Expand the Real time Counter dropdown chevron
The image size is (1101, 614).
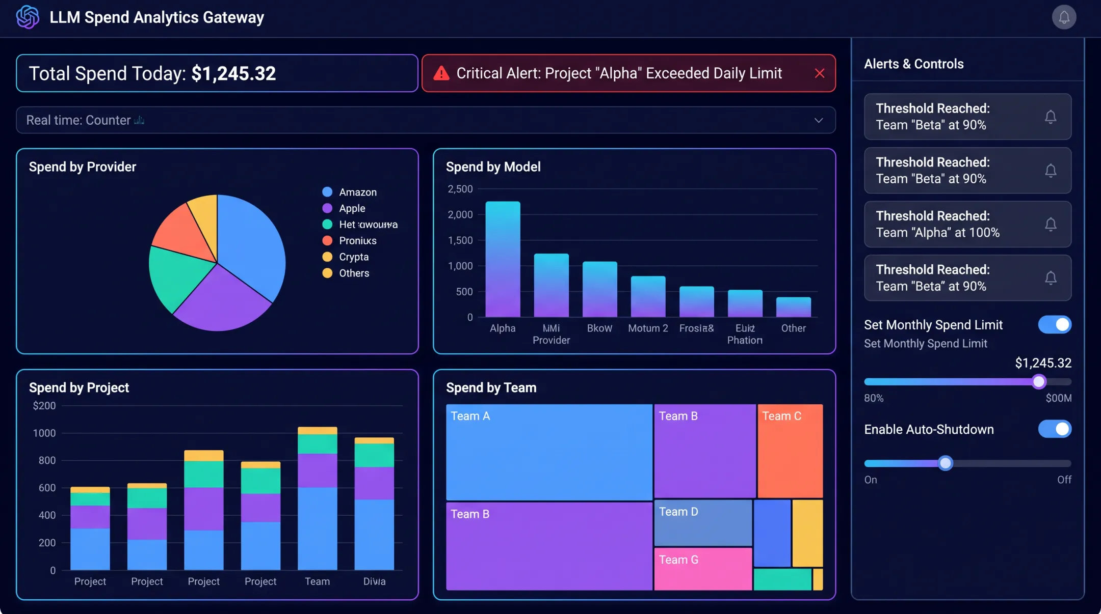click(819, 121)
